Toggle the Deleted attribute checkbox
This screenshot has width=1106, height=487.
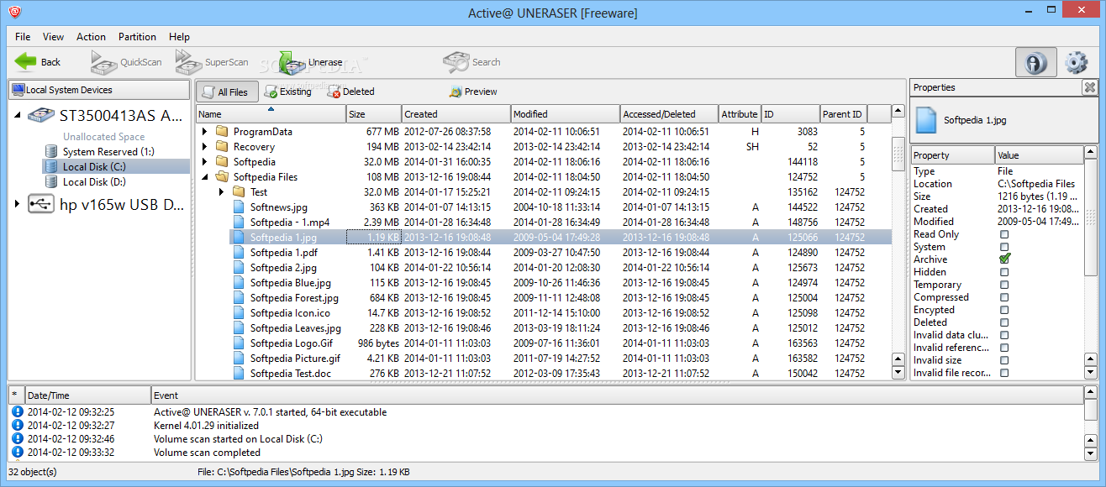click(x=1004, y=322)
